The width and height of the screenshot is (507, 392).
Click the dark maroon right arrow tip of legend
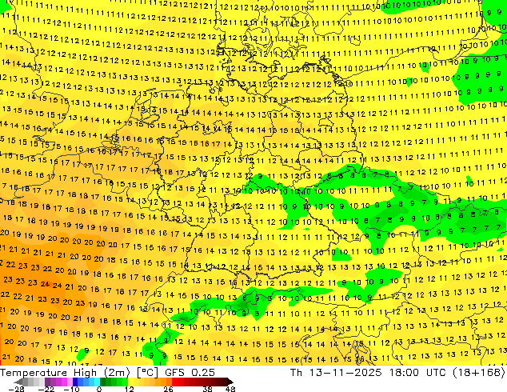click(230, 382)
